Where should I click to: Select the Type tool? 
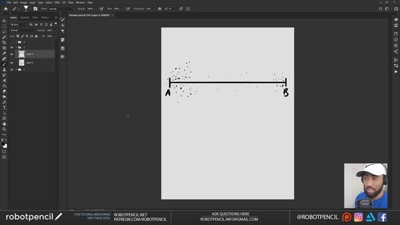click(x=4, y=107)
